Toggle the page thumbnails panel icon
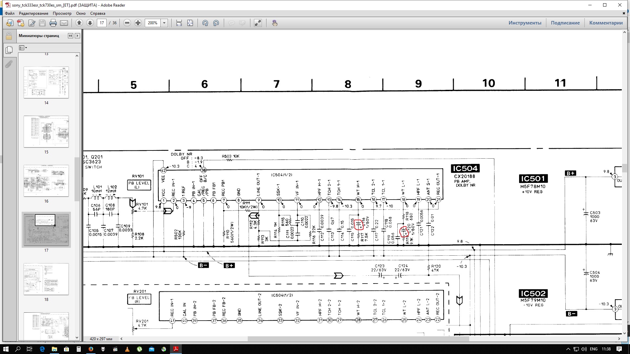Viewport: 630px width, 354px height. click(x=9, y=50)
